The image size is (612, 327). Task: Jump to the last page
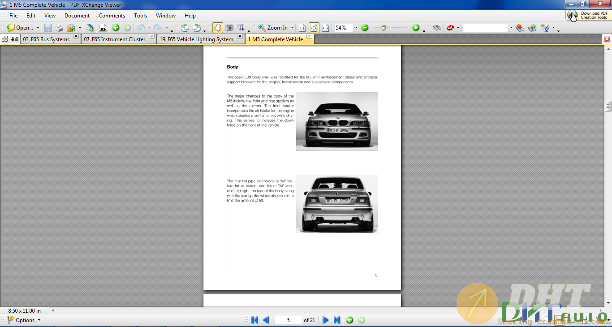pyautogui.click(x=337, y=320)
